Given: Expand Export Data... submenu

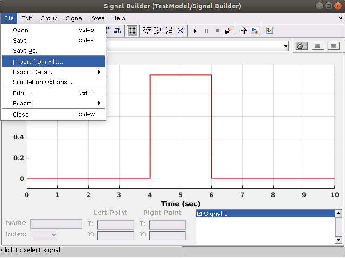Looking at the screenshot, I should pyautogui.click(x=53, y=72).
